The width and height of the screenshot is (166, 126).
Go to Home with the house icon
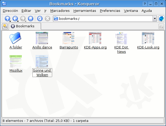(x=31, y=19)
